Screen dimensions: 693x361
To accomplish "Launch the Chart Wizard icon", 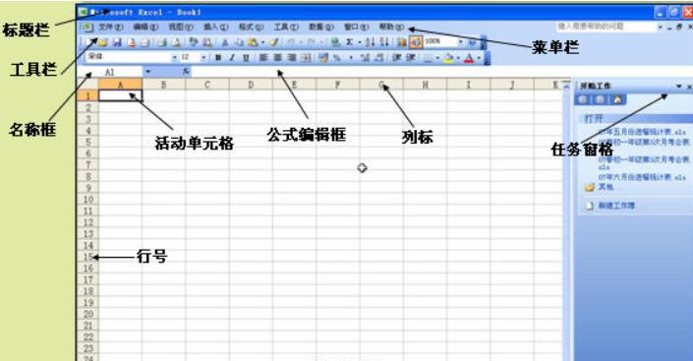I will tap(401, 42).
